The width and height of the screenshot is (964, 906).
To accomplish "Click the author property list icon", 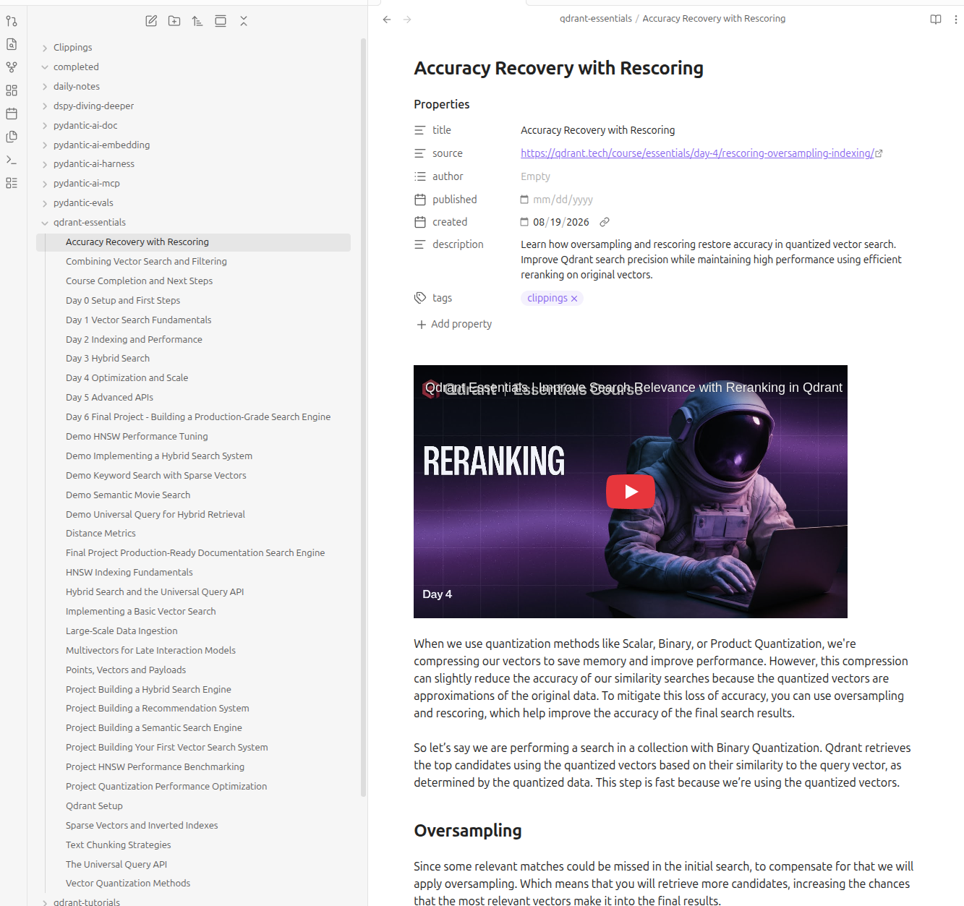I will point(419,176).
